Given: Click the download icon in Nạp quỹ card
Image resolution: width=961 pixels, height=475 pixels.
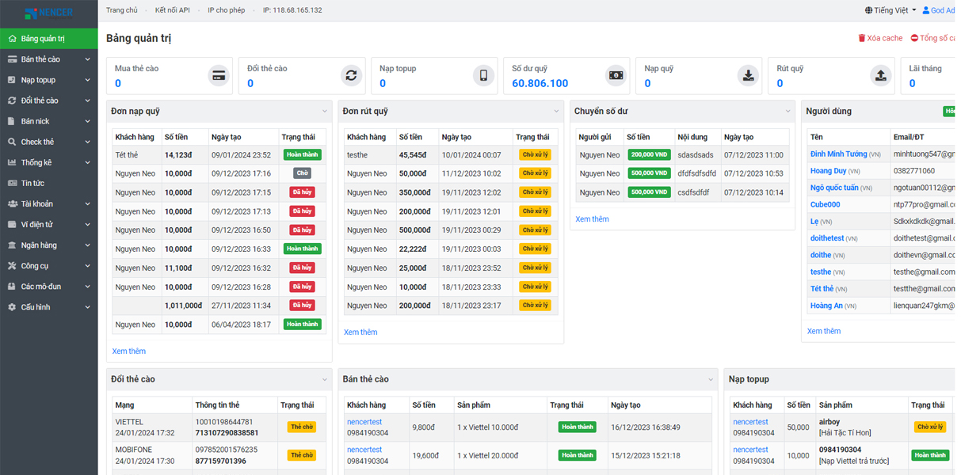Looking at the screenshot, I should pos(748,76).
